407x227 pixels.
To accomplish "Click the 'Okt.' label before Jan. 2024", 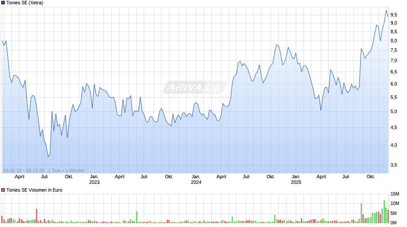I will click(x=169, y=177).
